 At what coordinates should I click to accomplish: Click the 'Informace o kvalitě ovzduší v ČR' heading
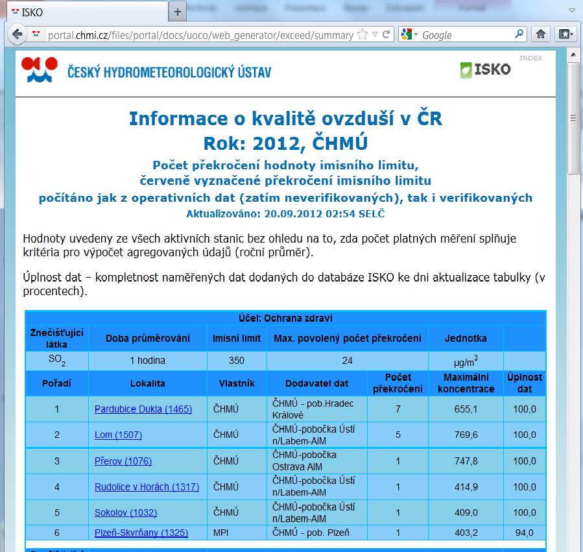(x=285, y=119)
